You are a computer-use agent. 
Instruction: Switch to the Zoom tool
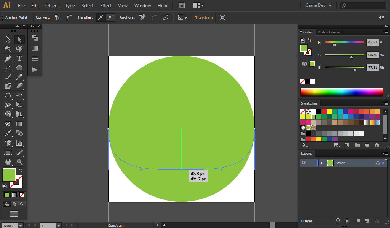click(19, 162)
